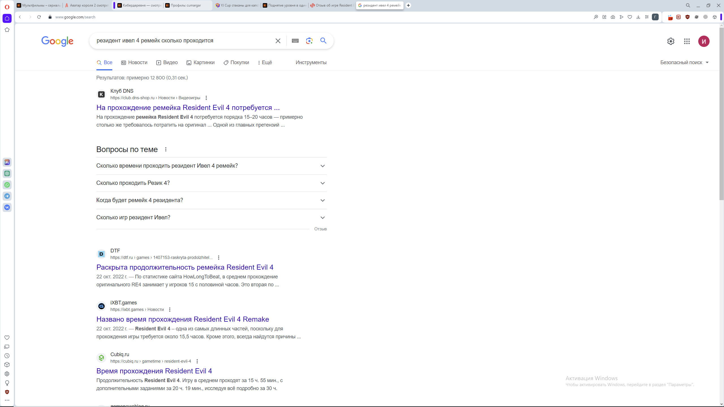Go to Google homepage via logo
This screenshot has height=407, width=724.
(x=57, y=41)
